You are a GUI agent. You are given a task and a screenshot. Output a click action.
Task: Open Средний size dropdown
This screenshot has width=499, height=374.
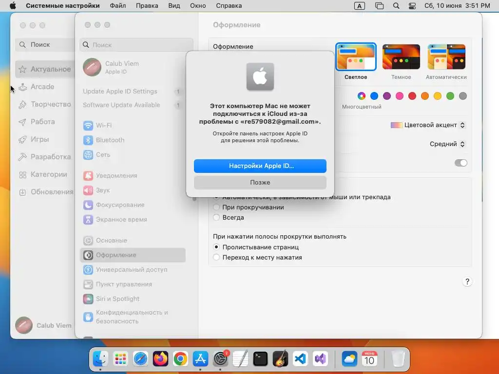pyautogui.click(x=447, y=144)
